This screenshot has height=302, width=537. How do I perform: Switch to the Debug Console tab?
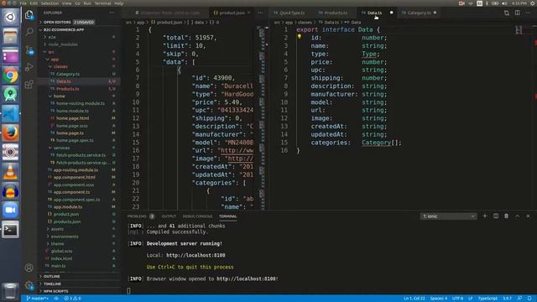pos(198,216)
